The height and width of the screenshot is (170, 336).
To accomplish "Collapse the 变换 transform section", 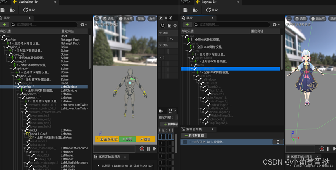I will [x=160, y=45].
